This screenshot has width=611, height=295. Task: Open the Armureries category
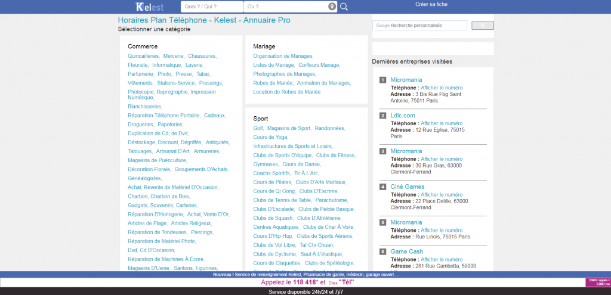click(x=206, y=151)
